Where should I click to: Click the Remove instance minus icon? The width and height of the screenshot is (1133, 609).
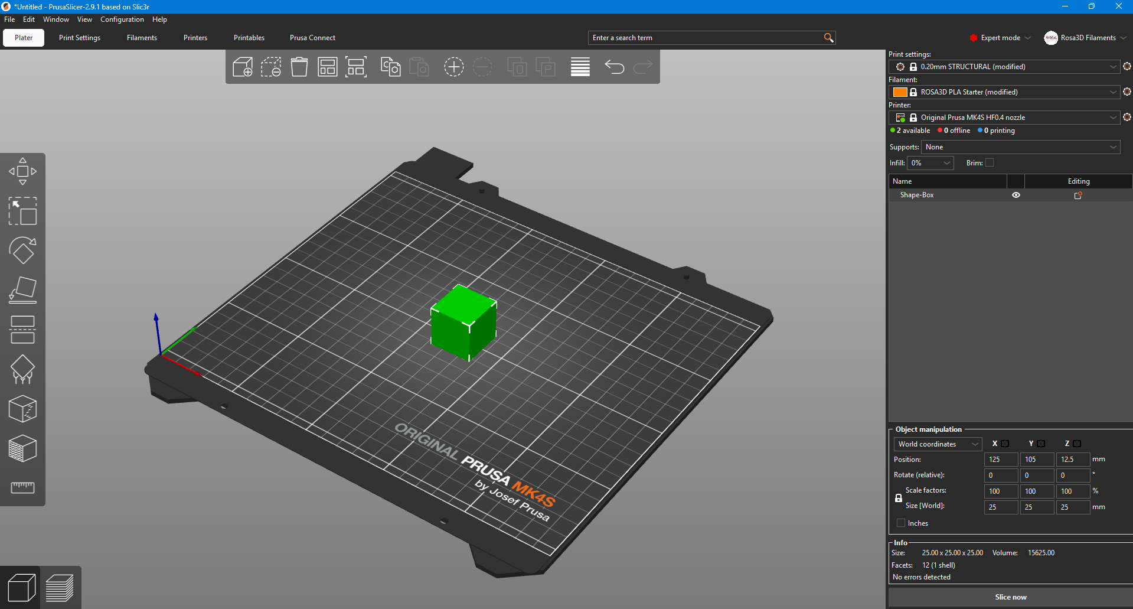tap(482, 67)
